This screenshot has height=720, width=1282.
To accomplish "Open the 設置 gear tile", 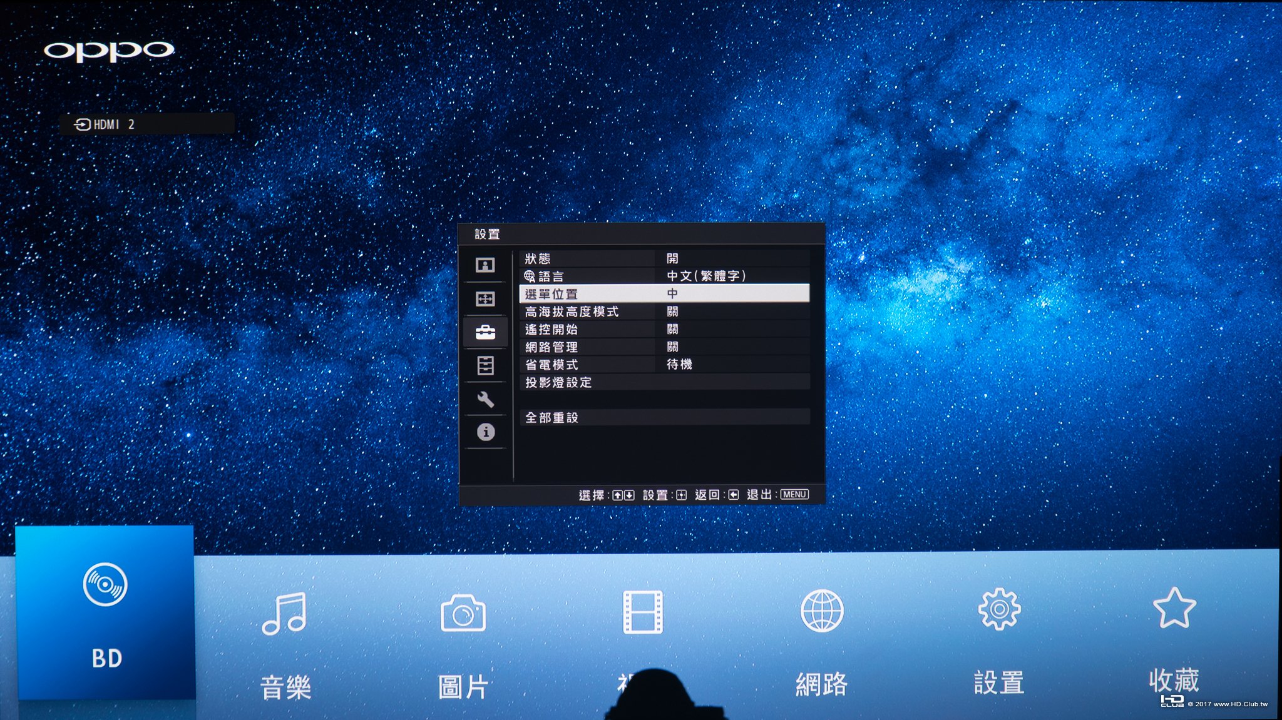I will 998,610.
